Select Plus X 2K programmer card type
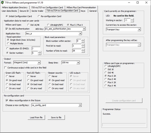This screenshot has height=133, width=151. point(110,82)
